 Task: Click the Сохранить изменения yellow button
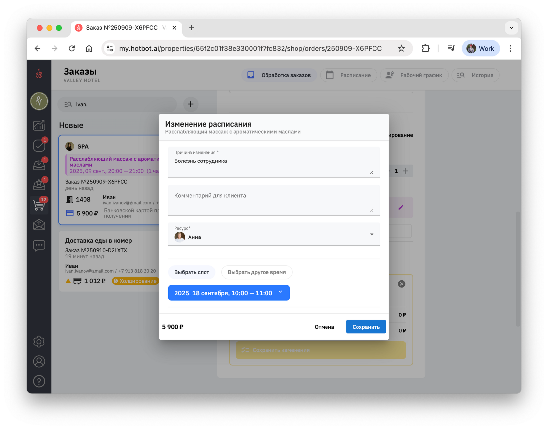321,350
